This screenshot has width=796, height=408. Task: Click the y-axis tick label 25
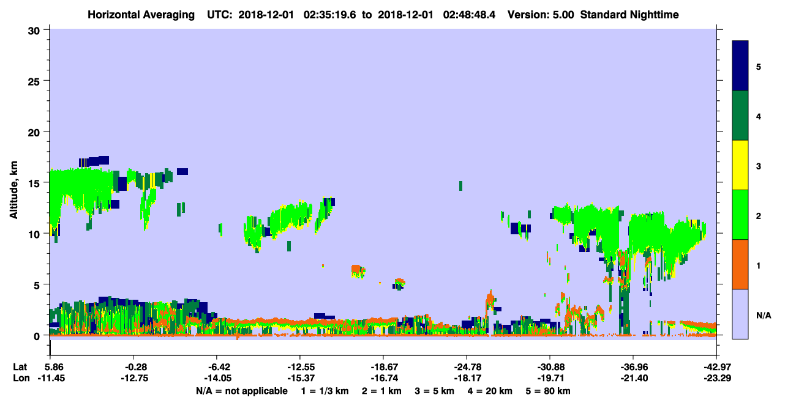[x=36, y=81]
